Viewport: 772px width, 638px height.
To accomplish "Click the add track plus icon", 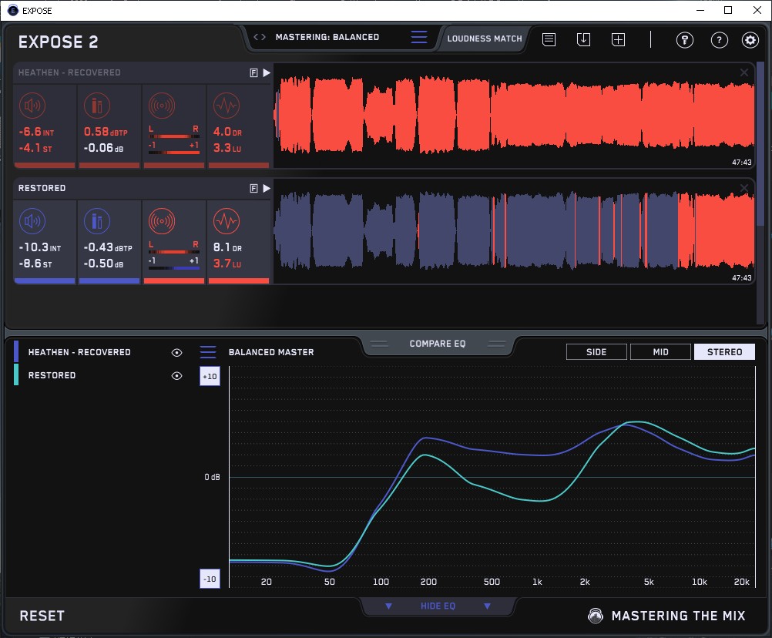I will [x=618, y=39].
